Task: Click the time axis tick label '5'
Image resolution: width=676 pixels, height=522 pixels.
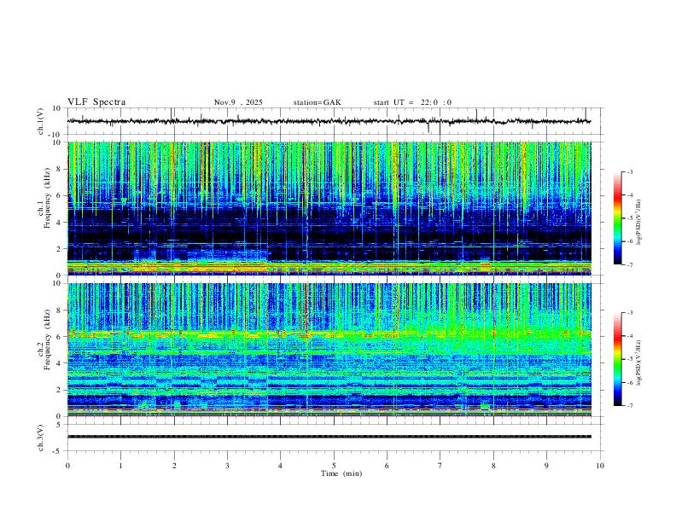Action: click(334, 466)
